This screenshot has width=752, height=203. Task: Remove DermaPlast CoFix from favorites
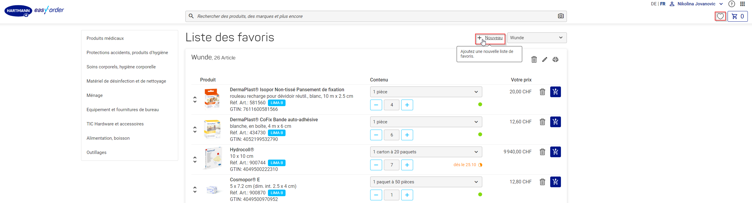[x=542, y=122]
